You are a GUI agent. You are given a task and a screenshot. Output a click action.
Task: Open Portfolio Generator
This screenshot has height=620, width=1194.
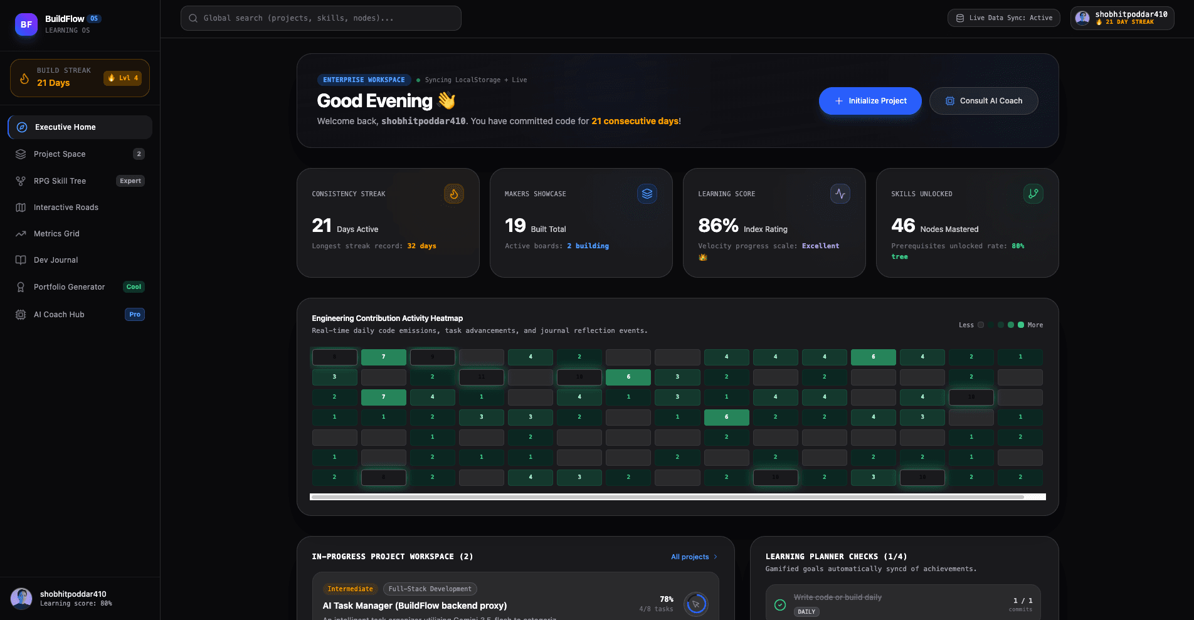(80, 287)
